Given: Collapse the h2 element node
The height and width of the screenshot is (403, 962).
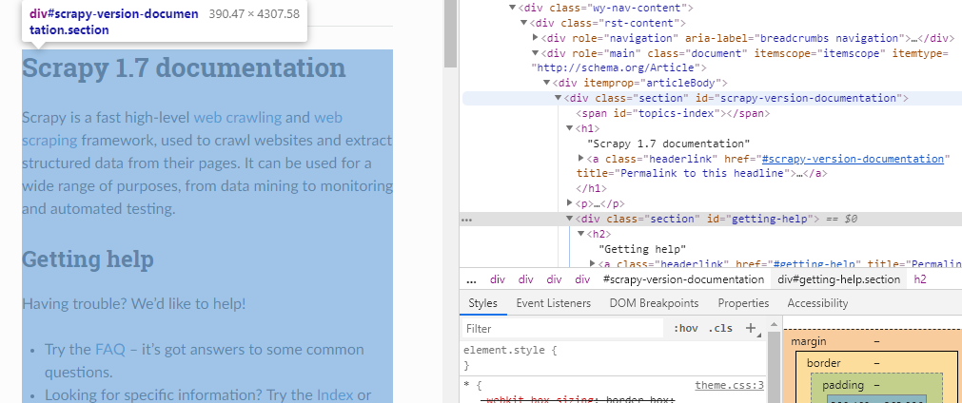Looking at the screenshot, I should pos(580,234).
